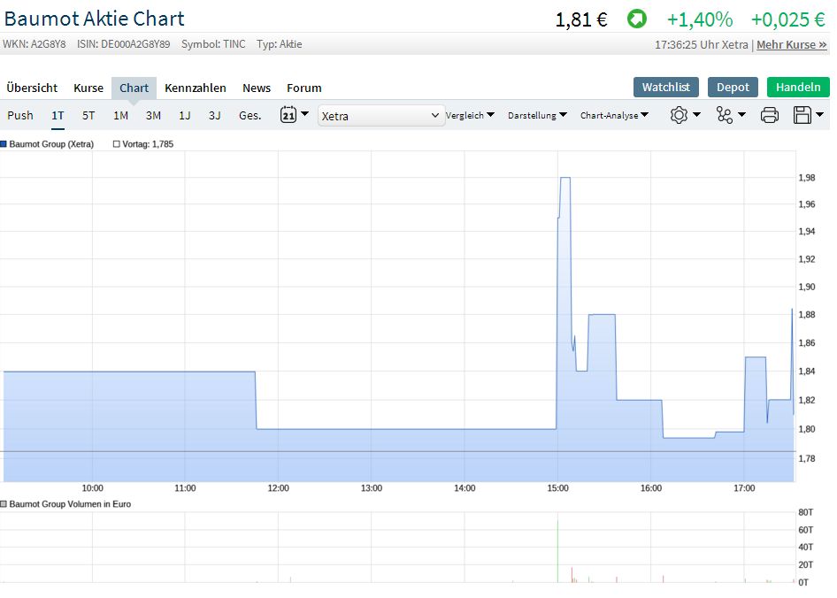The height and width of the screenshot is (598, 837).
Task: Click the blue Baumot Group legend square
Action: 4,144
